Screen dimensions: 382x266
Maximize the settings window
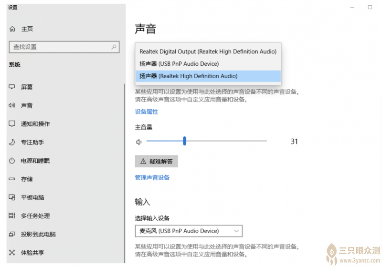pyautogui.click(x=370, y=7)
